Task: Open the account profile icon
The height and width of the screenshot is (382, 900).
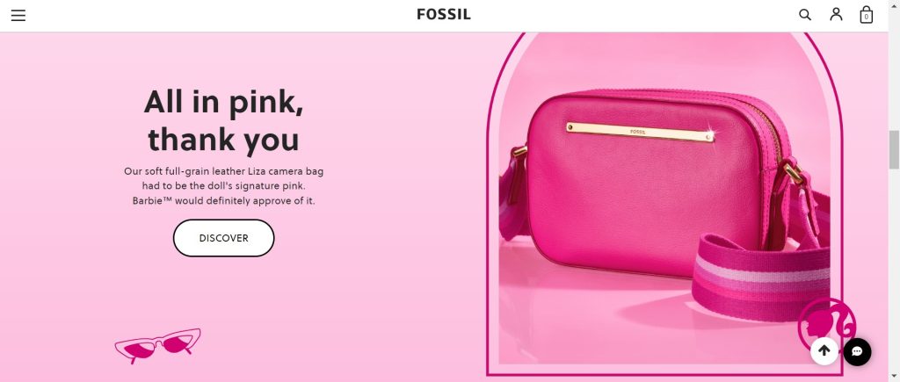Action: (836, 14)
